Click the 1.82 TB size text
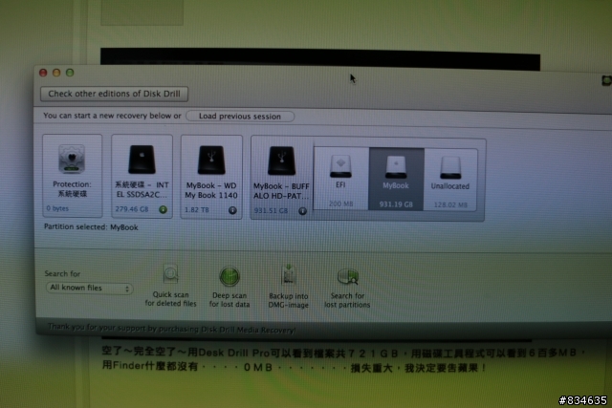 tap(196, 210)
